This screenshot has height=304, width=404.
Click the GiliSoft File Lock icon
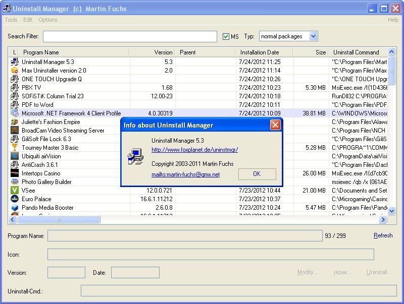15,139
